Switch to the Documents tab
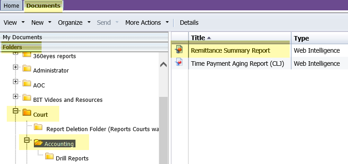348x164 pixels. 43,6
